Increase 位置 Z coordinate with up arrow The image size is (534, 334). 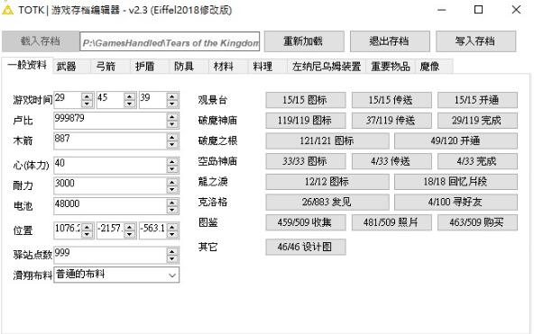coord(172,227)
